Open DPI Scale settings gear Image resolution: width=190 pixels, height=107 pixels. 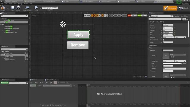pyautogui.click(x=146, y=77)
